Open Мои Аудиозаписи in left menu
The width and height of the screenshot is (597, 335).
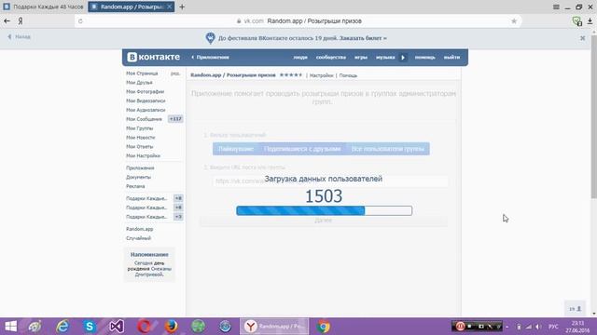(146, 110)
